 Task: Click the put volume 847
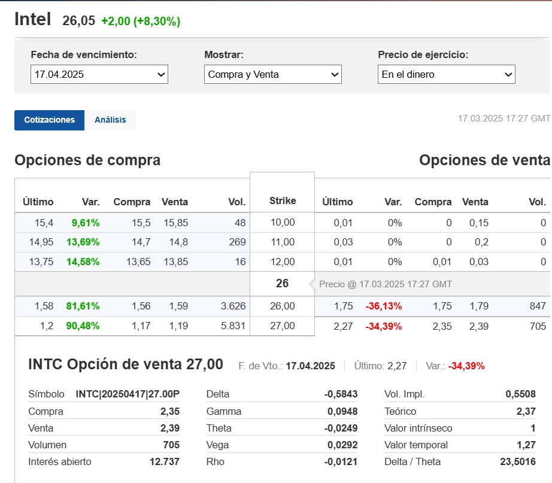[538, 306]
